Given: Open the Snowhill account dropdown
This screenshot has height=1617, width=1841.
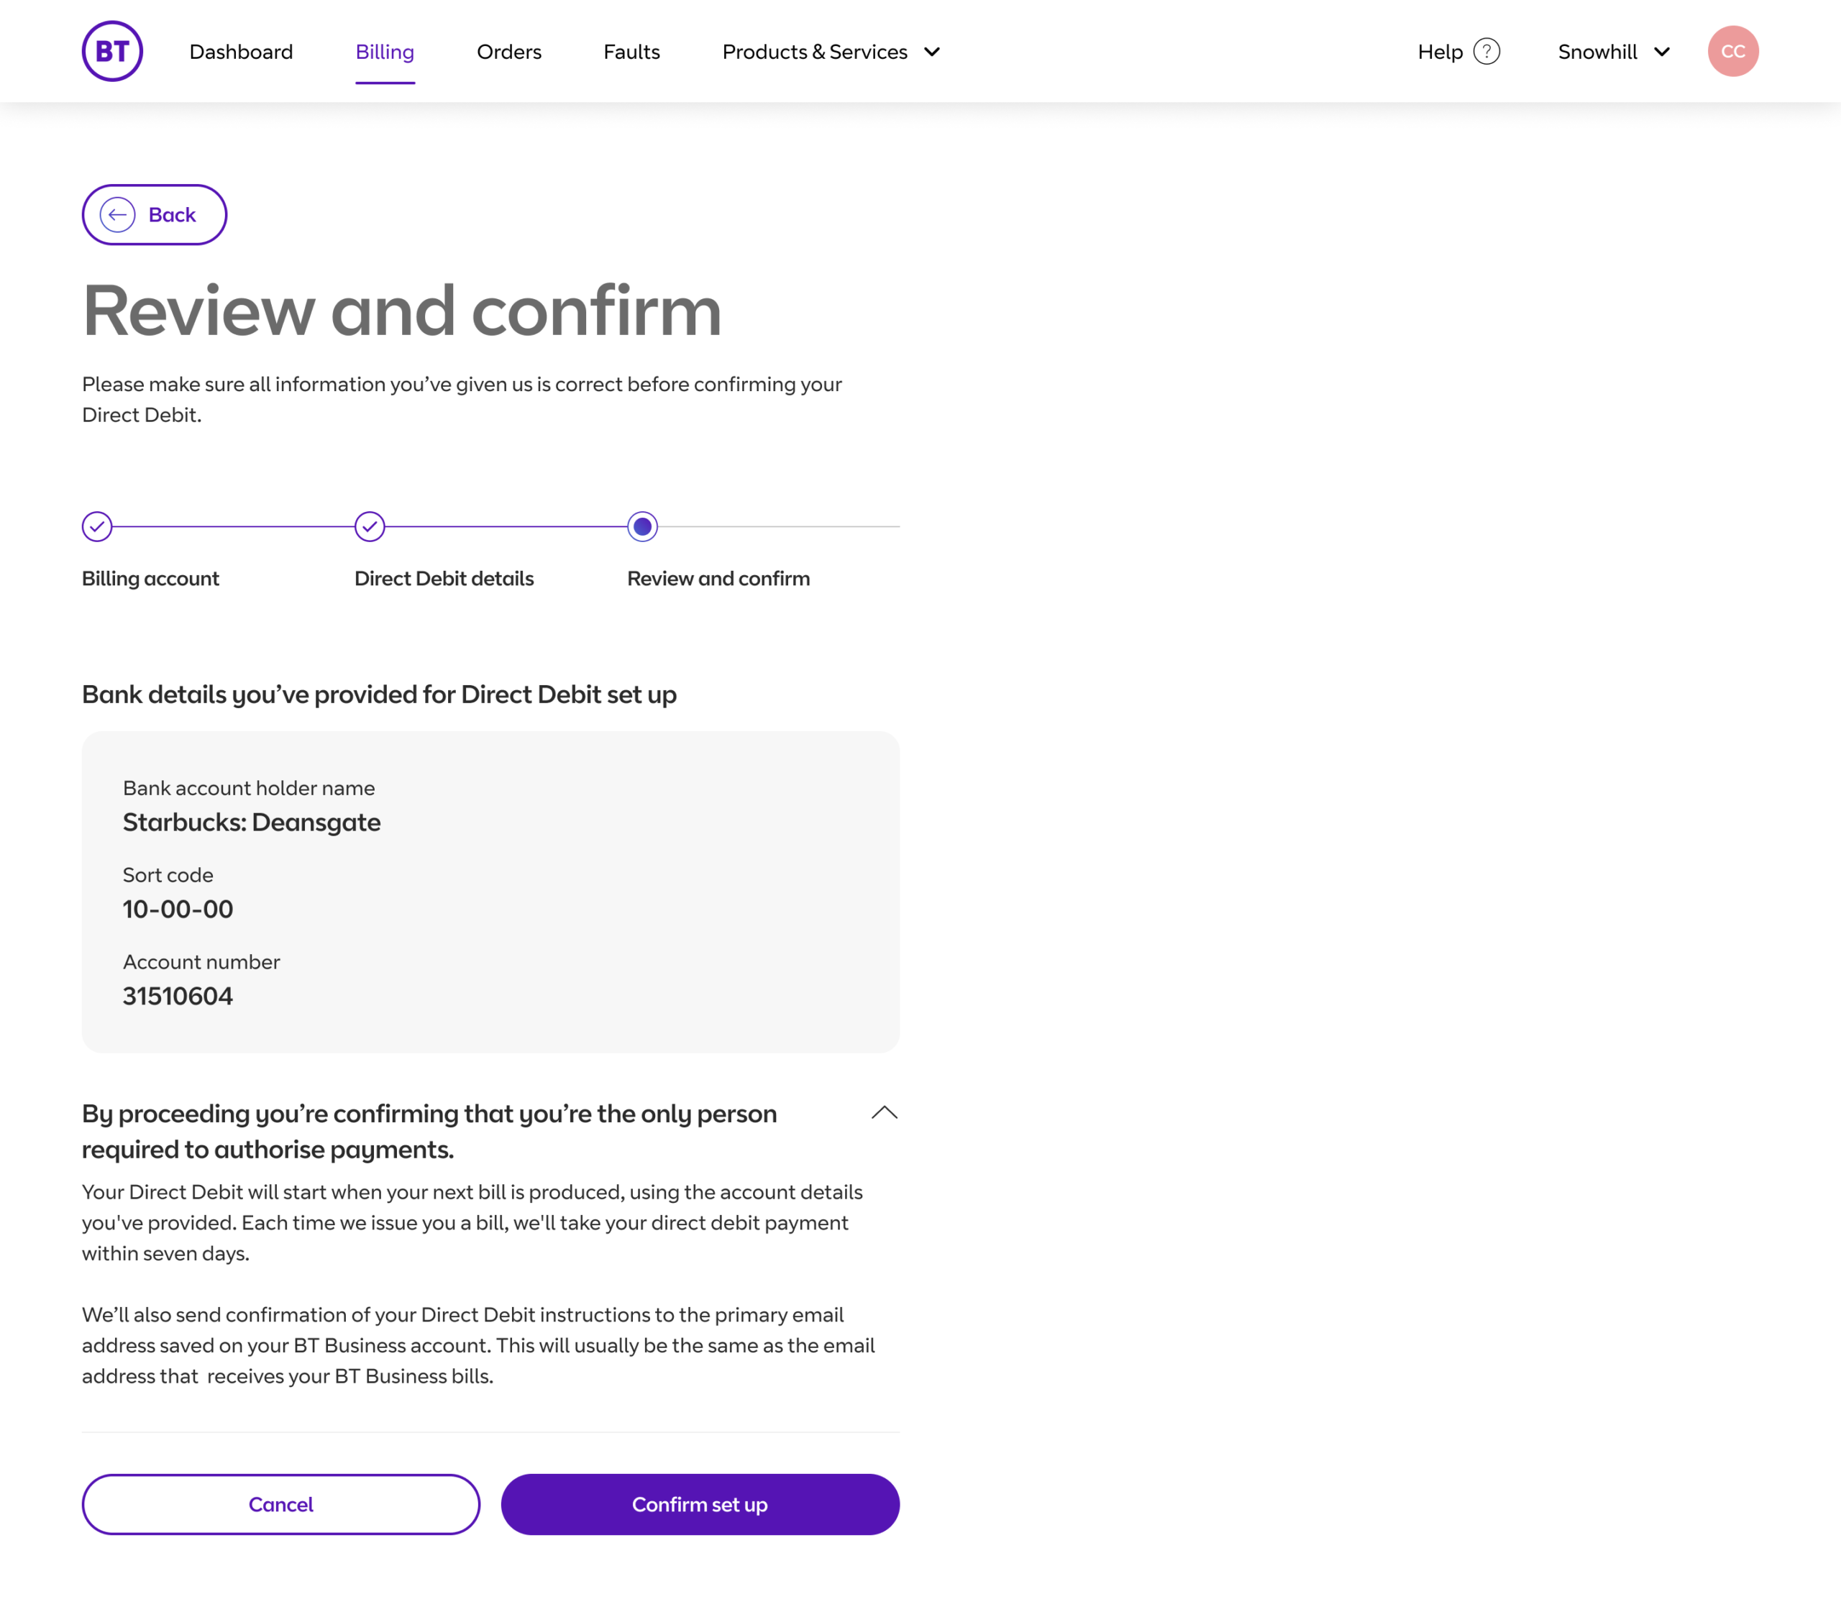Looking at the screenshot, I should [x=1614, y=51].
